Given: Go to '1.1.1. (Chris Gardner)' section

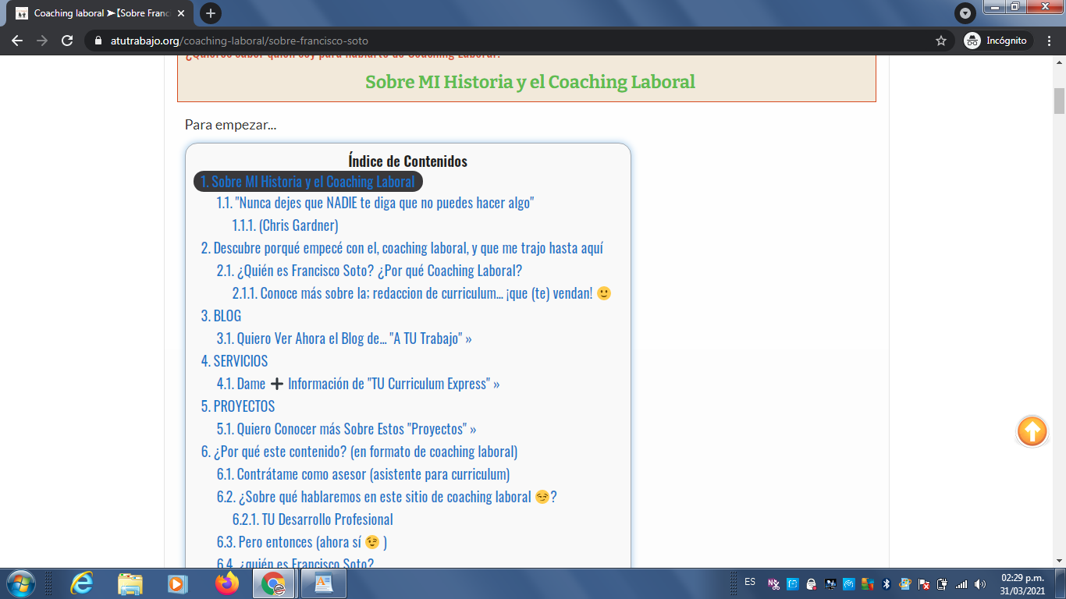Looking at the screenshot, I should (285, 226).
